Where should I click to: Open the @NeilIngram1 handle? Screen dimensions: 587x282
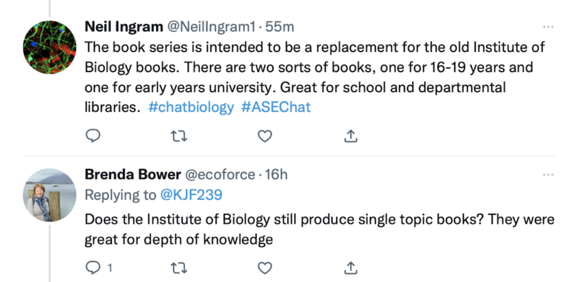click(x=211, y=26)
